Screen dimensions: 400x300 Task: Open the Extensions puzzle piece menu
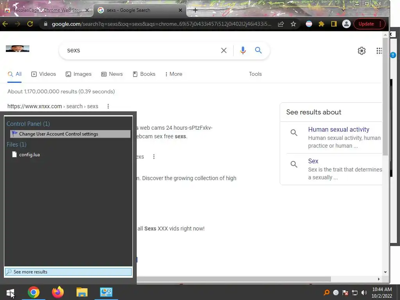pos(321,24)
